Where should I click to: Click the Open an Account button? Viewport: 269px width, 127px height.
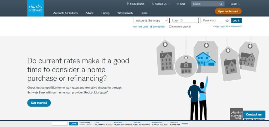click(x=228, y=11)
